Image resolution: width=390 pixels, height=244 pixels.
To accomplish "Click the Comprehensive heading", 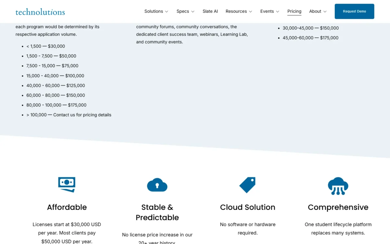I will coord(338,207).
